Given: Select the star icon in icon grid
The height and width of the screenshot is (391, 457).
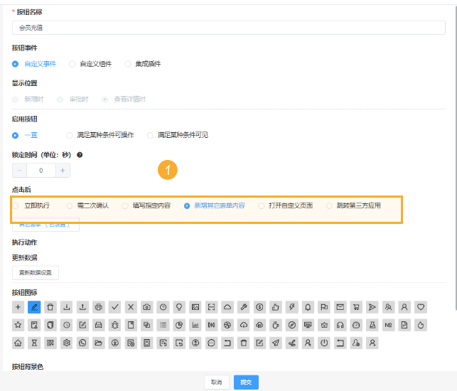Looking at the screenshot, I should point(18,325).
